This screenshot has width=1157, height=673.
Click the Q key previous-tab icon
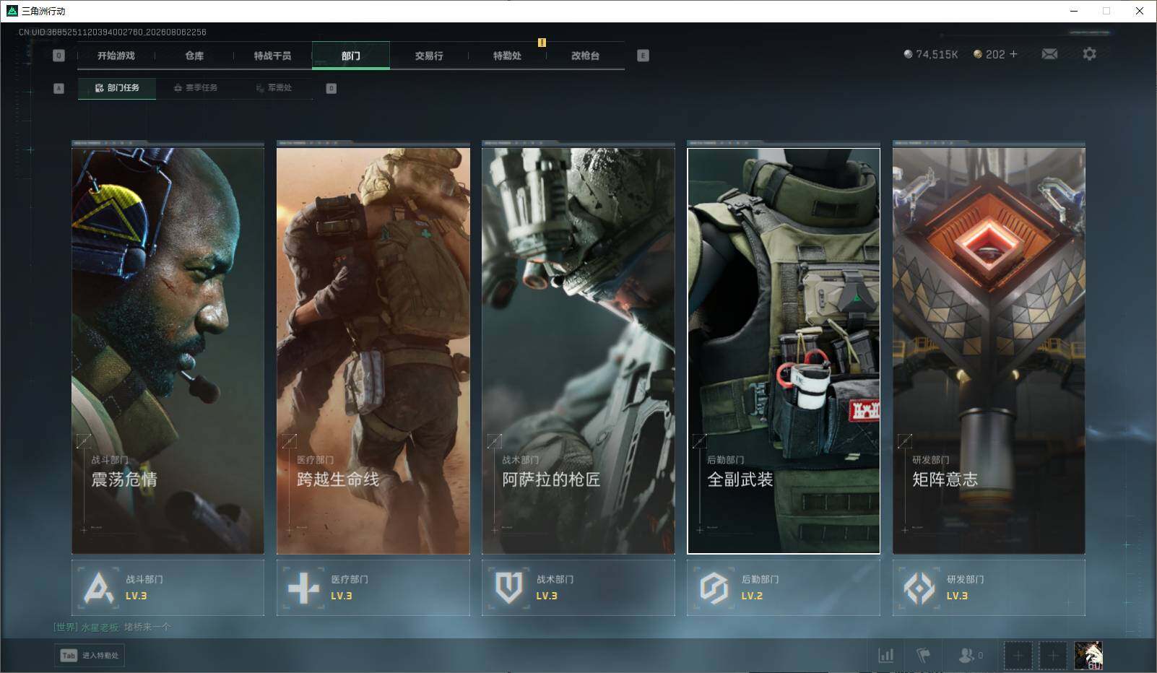[x=59, y=56]
